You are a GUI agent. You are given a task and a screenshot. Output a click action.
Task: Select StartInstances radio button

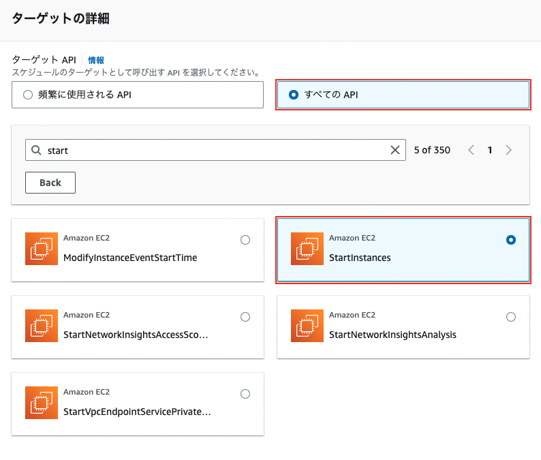point(511,240)
